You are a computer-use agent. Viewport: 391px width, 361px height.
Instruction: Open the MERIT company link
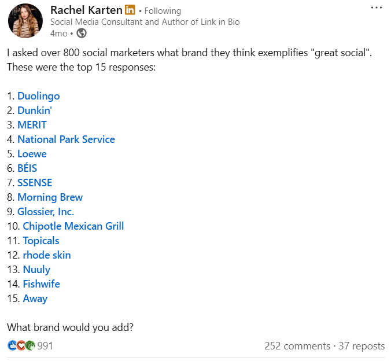coord(32,125)
